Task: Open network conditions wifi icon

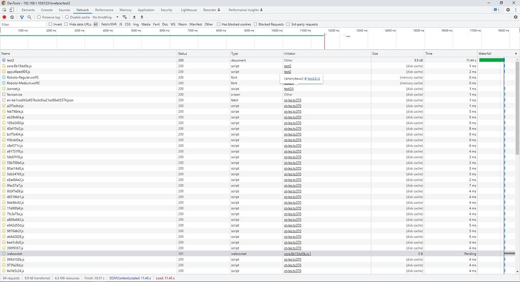Action: pyautogui.click(x=124, y=17)
